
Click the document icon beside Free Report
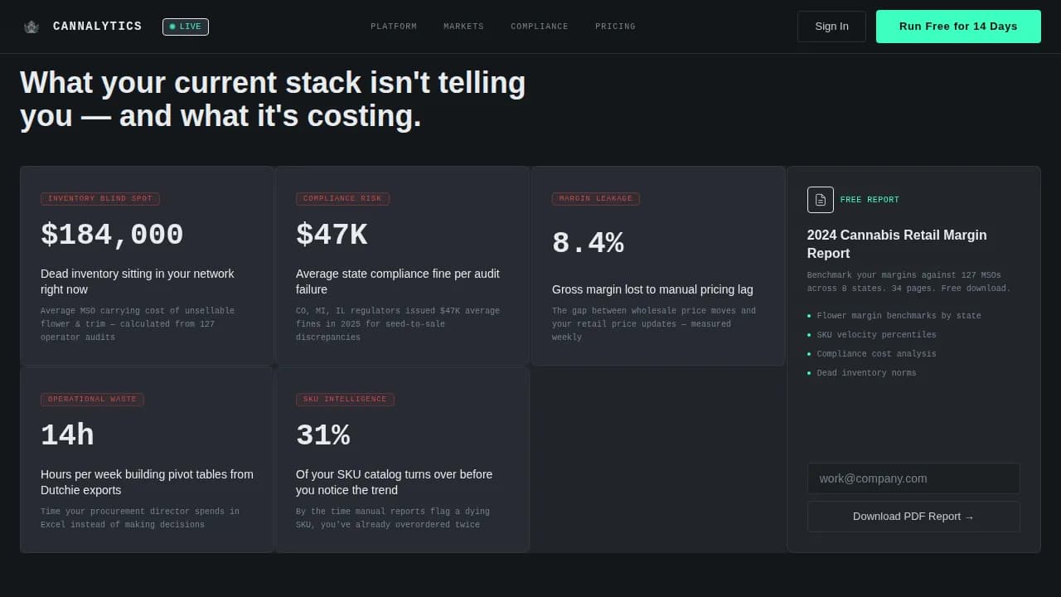pyautogui.click(x=821, y=200)
